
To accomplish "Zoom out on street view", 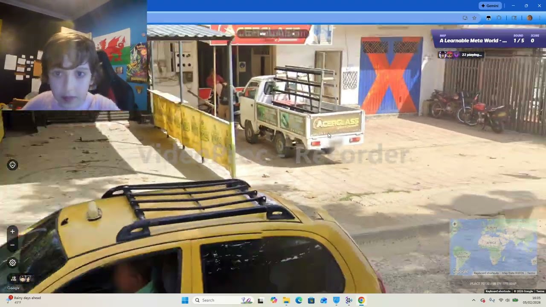I will [12, 245].
